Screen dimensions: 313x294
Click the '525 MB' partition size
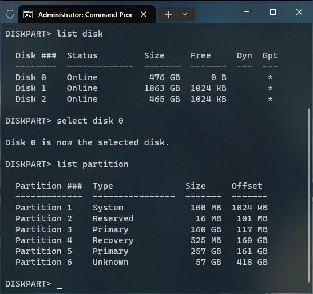pyautogui.click(x=206, y=240)
